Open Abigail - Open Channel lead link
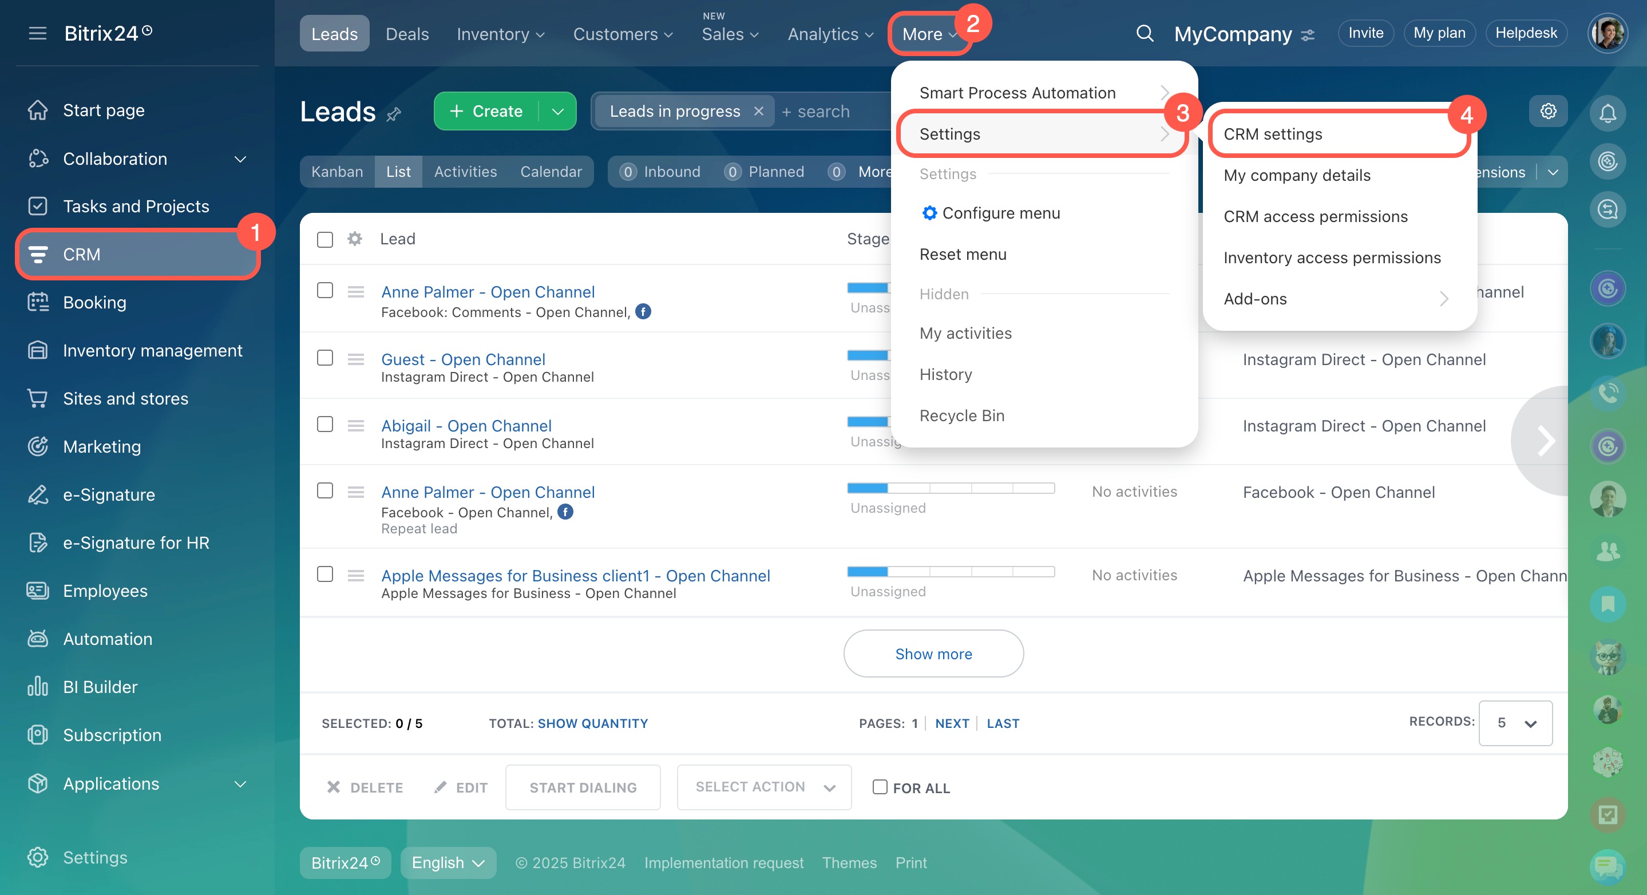 pos(466,426)
